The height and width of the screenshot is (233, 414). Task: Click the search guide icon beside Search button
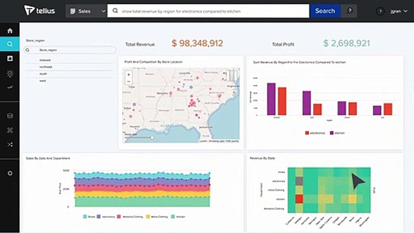coord(349,11)
